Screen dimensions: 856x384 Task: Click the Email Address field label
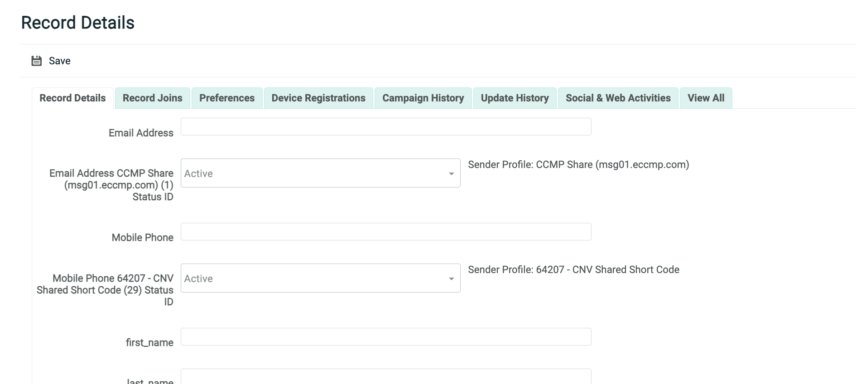pos(141,133)
